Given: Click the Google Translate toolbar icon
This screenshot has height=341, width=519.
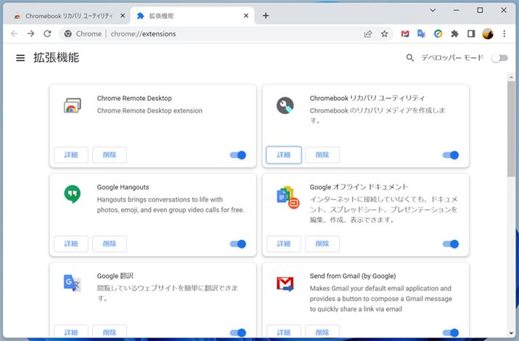Looking at the screenshot, I should [x=422, y=33].
